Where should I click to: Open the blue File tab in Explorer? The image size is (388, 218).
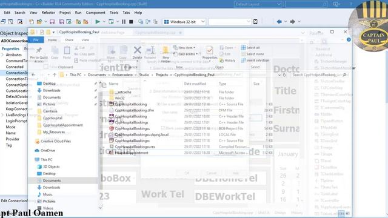click(36, 40)
